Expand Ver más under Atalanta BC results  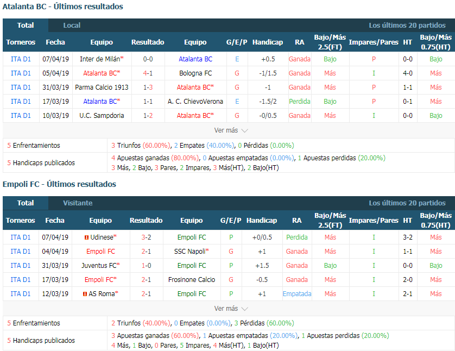coord(231,130)
